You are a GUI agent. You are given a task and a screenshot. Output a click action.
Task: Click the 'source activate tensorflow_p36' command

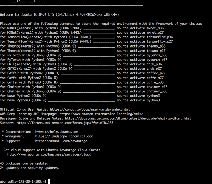point(145,37)
